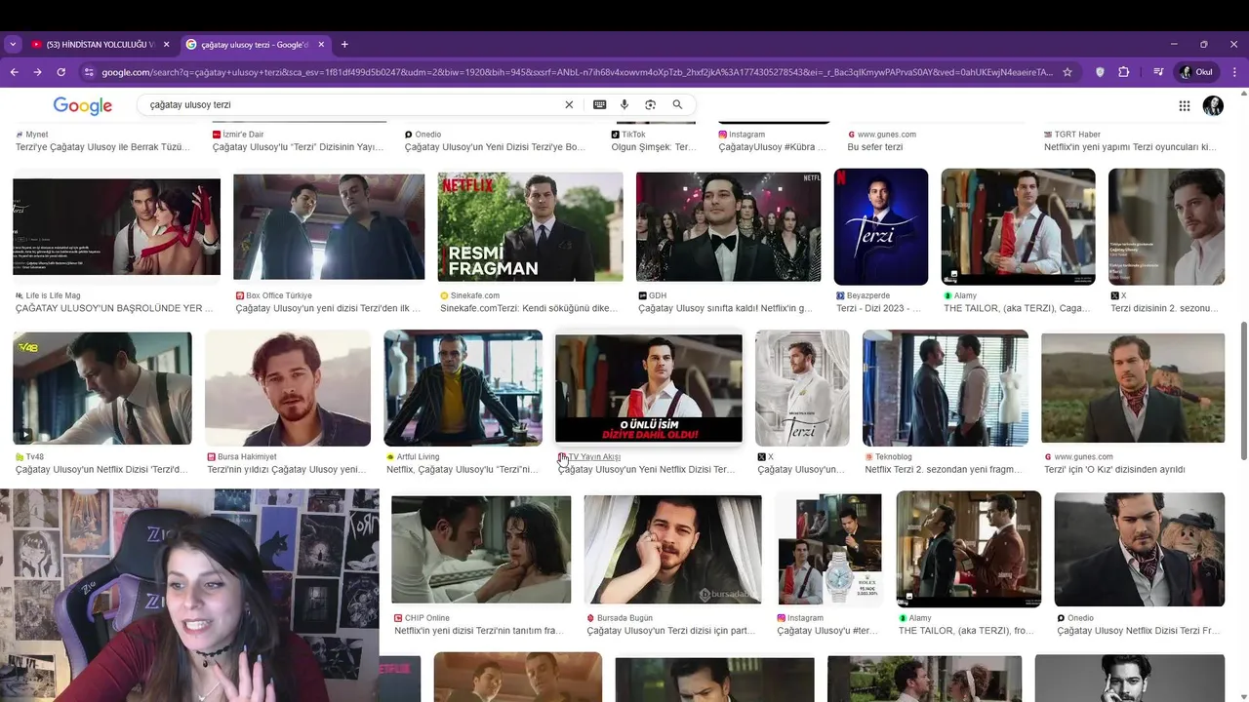Click the google.com address bar URL
The image size is (1249, 702).
(577, 72)
